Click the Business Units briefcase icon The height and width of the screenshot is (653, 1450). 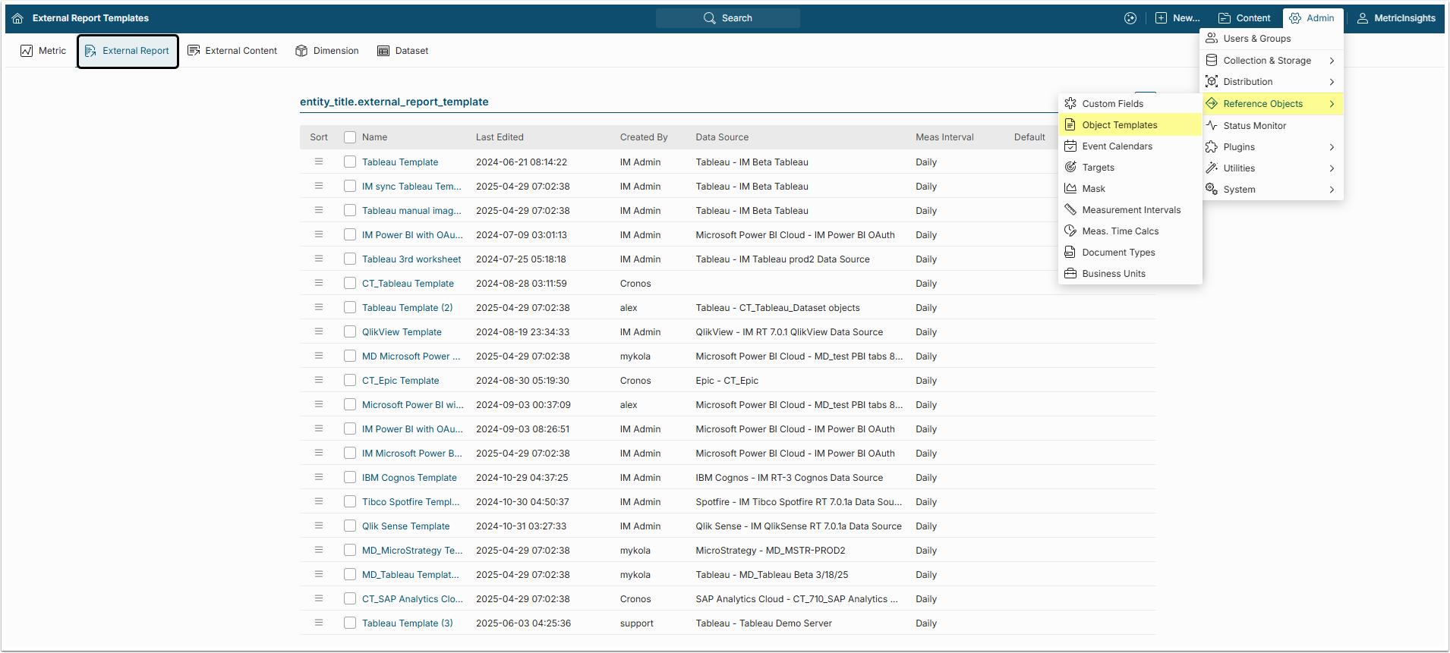click(1070, 274)
